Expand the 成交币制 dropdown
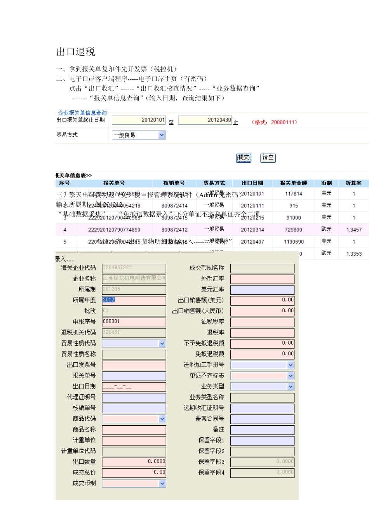The width and height of the screenshot is (369, 522). tap(162, 483)
